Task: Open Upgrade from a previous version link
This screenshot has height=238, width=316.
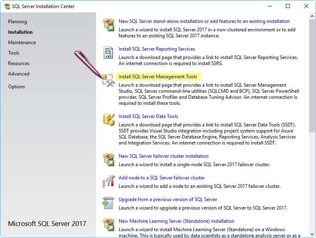Action: tap(168, 199)
